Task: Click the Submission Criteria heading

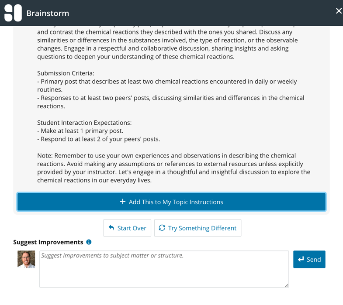Action: (66, 73)
